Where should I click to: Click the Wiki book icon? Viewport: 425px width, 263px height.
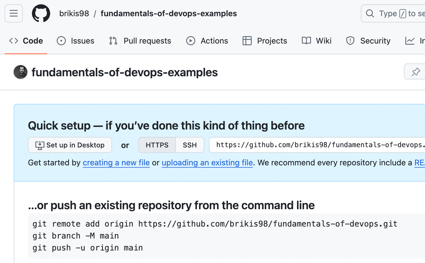[x=306, y=41]
